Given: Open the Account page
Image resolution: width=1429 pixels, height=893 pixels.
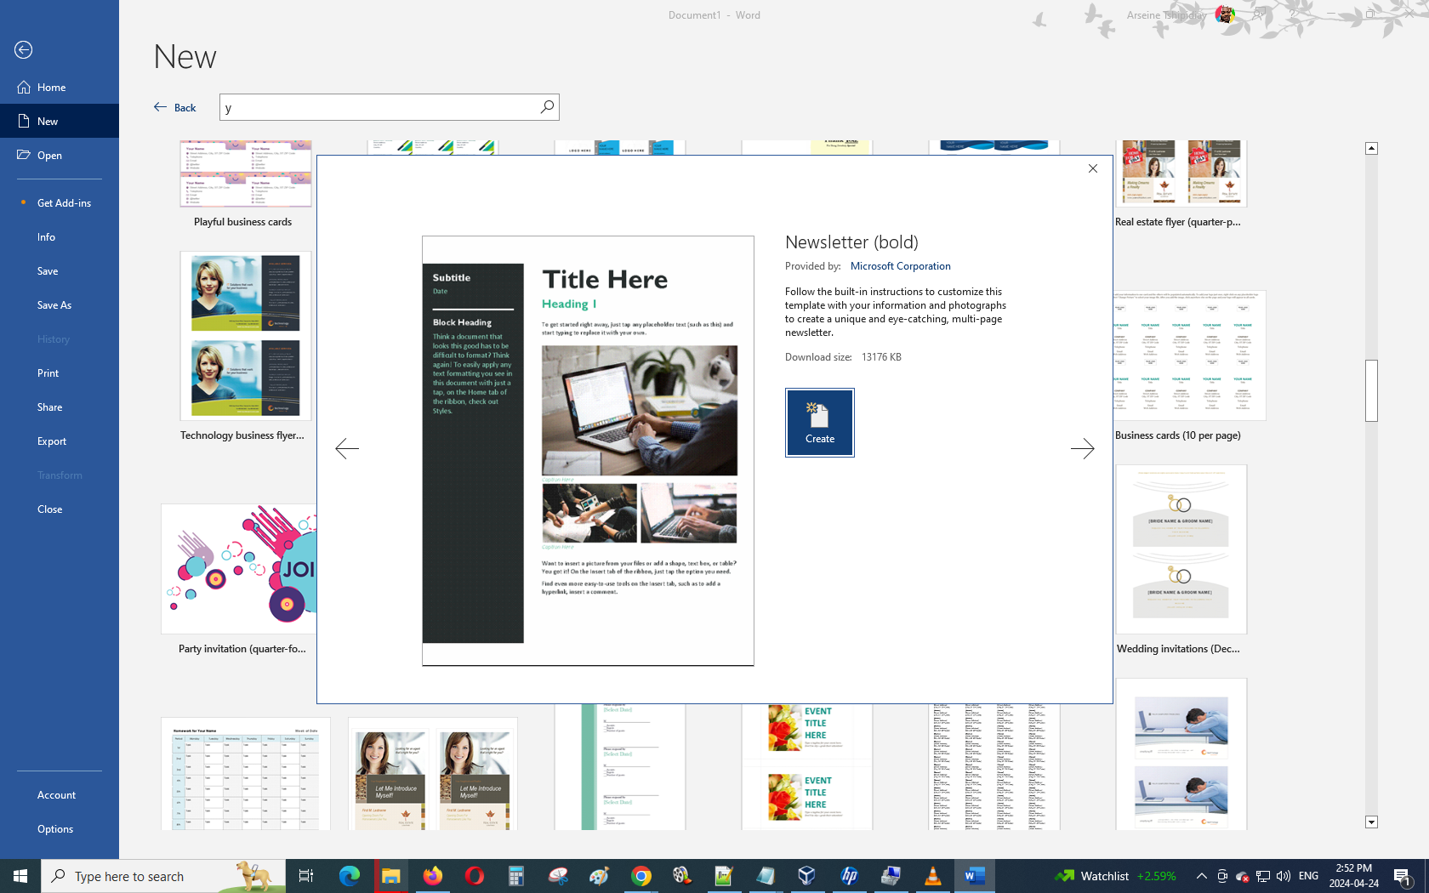Looking at the screenshot, I should coord(56,795).
